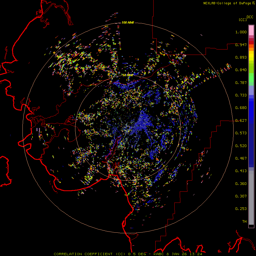
Task: Select the 0.947 scale value
Action: [241, 45]
